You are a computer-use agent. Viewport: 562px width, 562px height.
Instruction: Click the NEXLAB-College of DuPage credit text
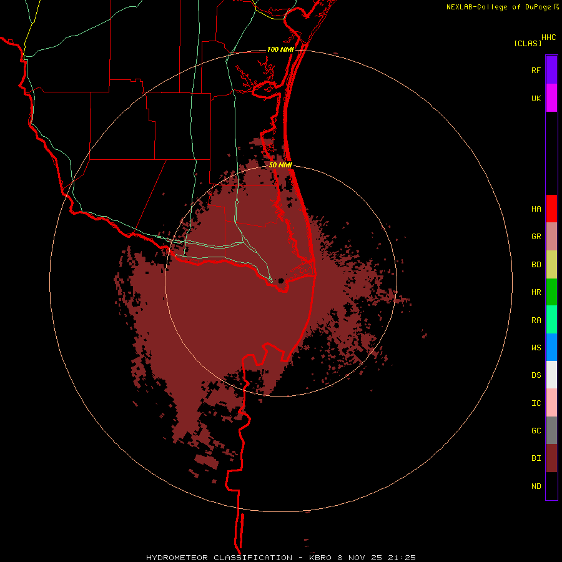[x=498, y=7]
